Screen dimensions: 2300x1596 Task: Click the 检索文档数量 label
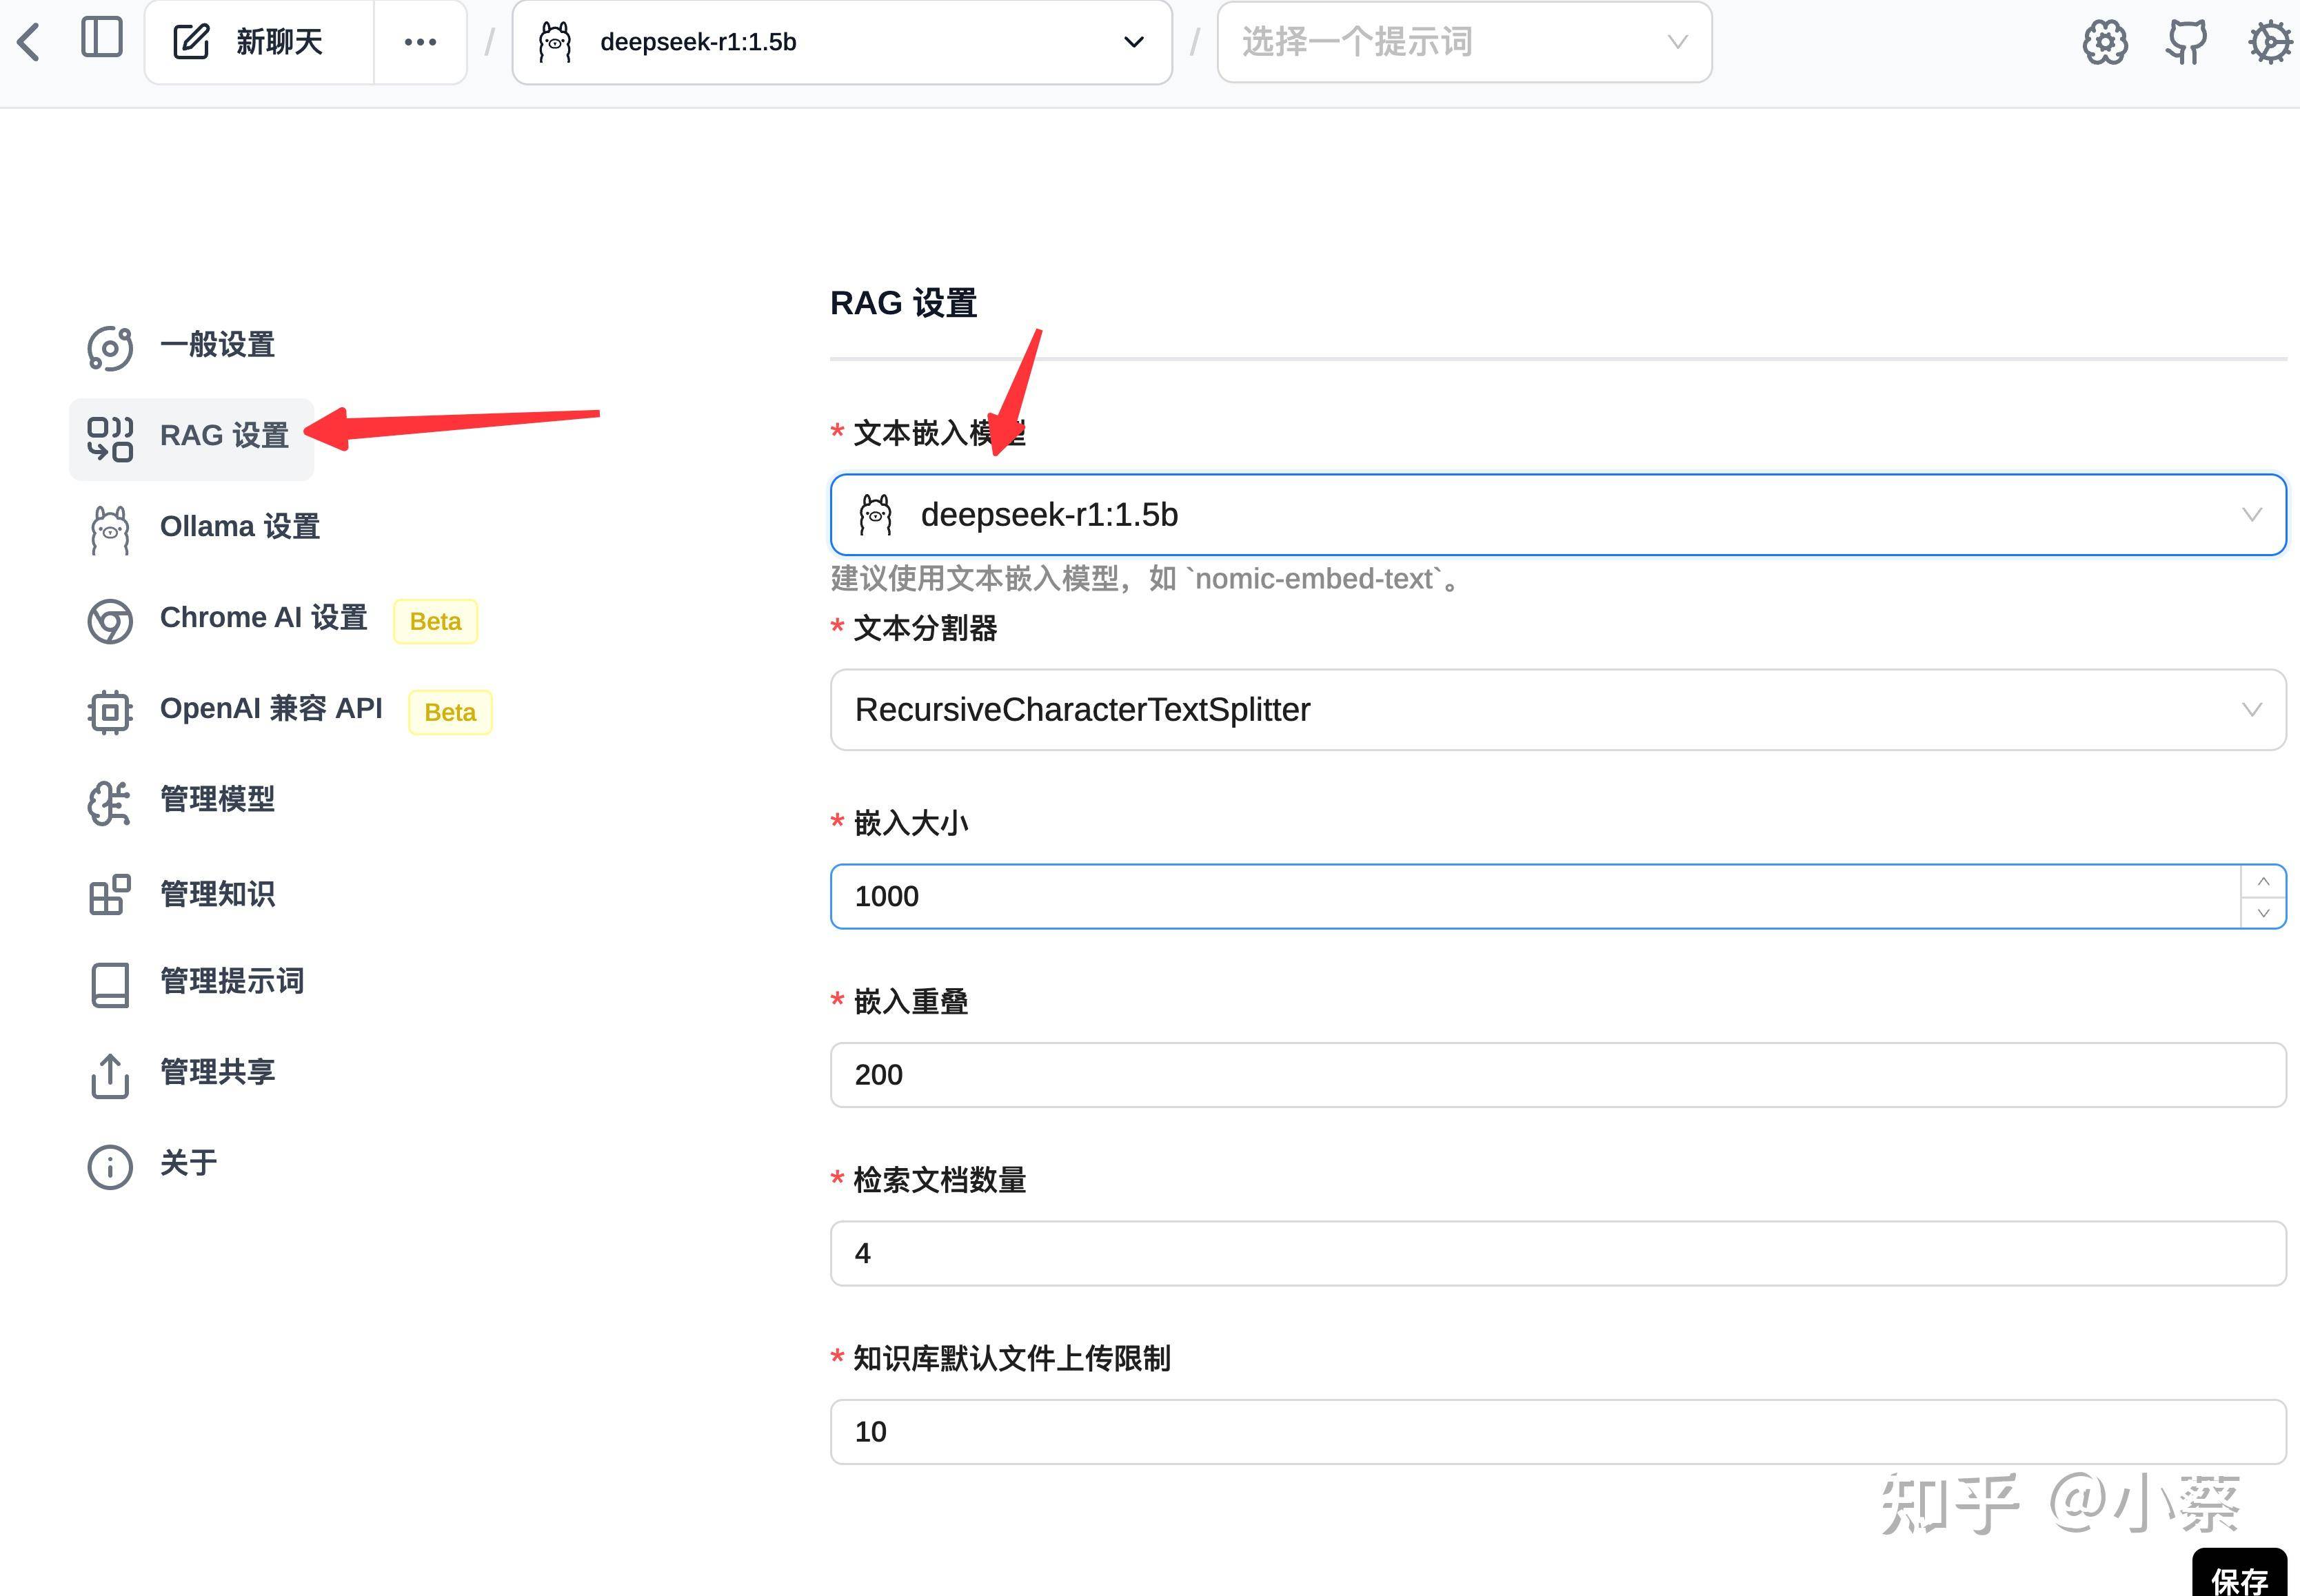(940, 1180)
